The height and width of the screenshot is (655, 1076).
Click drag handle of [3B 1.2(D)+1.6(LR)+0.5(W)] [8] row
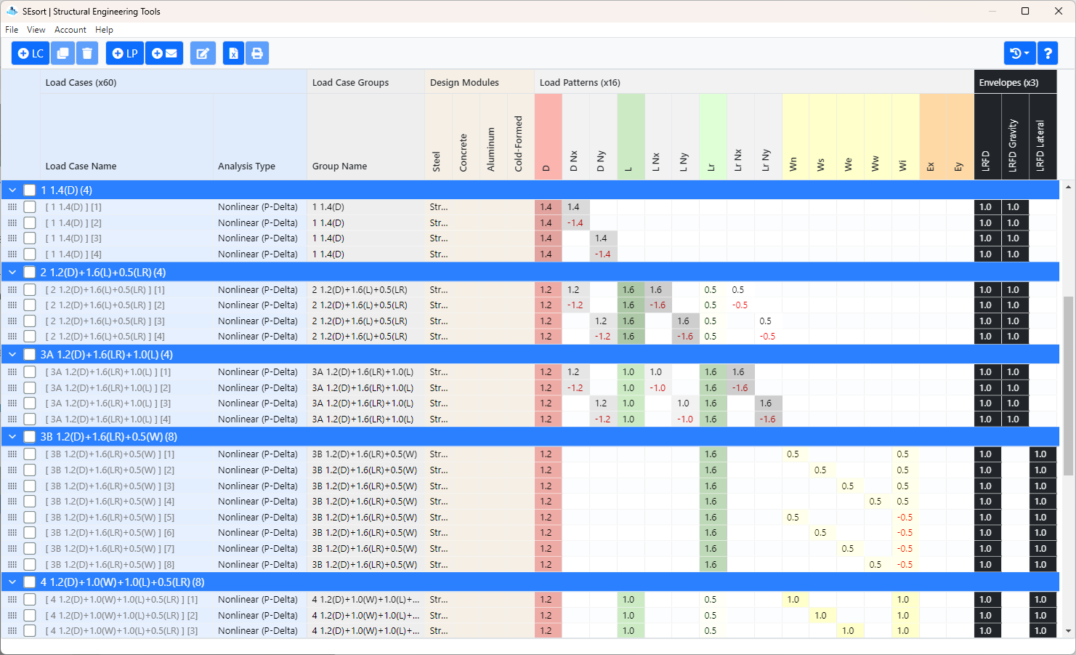click(x=12, y=565)
